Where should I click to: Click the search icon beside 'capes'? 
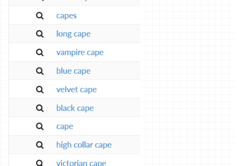pos(40,15)
